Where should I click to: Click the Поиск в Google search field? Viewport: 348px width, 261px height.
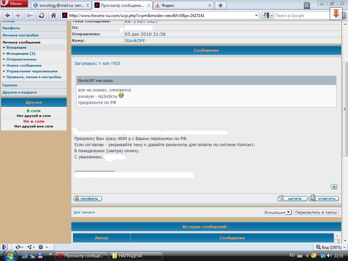click(x=302, y=16)
